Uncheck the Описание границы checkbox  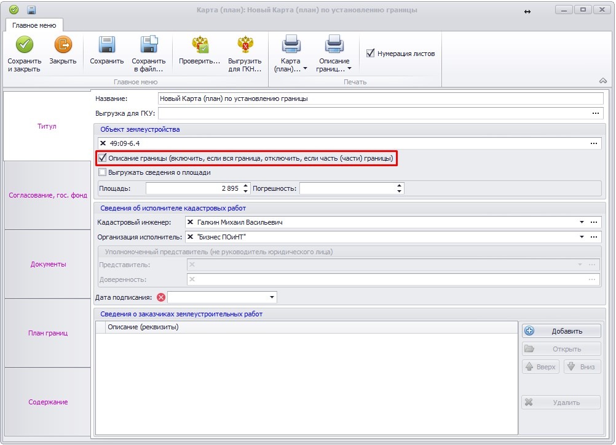pyautogui.click(x=103, y=158)
